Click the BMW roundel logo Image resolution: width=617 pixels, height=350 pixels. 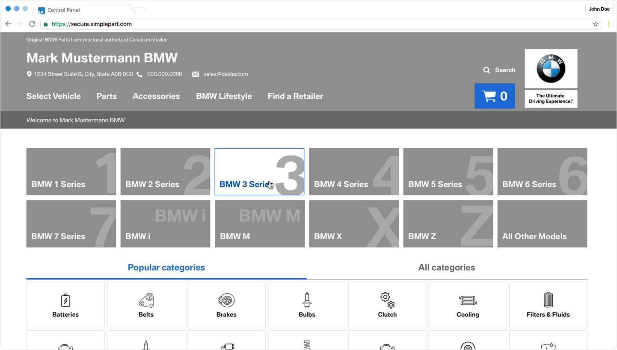pyautogui.click(x=551, y=68)
